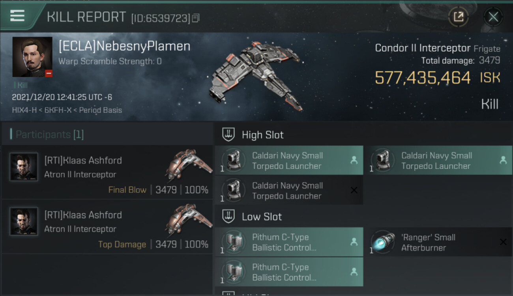Viewport: 513px width, 296px height.
Task: Open Klaas Ashford Final Blow portrait
Action: coord(24,167)
